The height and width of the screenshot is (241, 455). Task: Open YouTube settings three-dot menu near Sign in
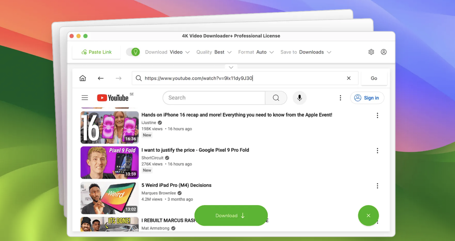point(340,98)
